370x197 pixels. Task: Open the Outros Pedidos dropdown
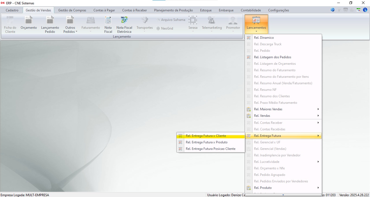coord(70,24)
